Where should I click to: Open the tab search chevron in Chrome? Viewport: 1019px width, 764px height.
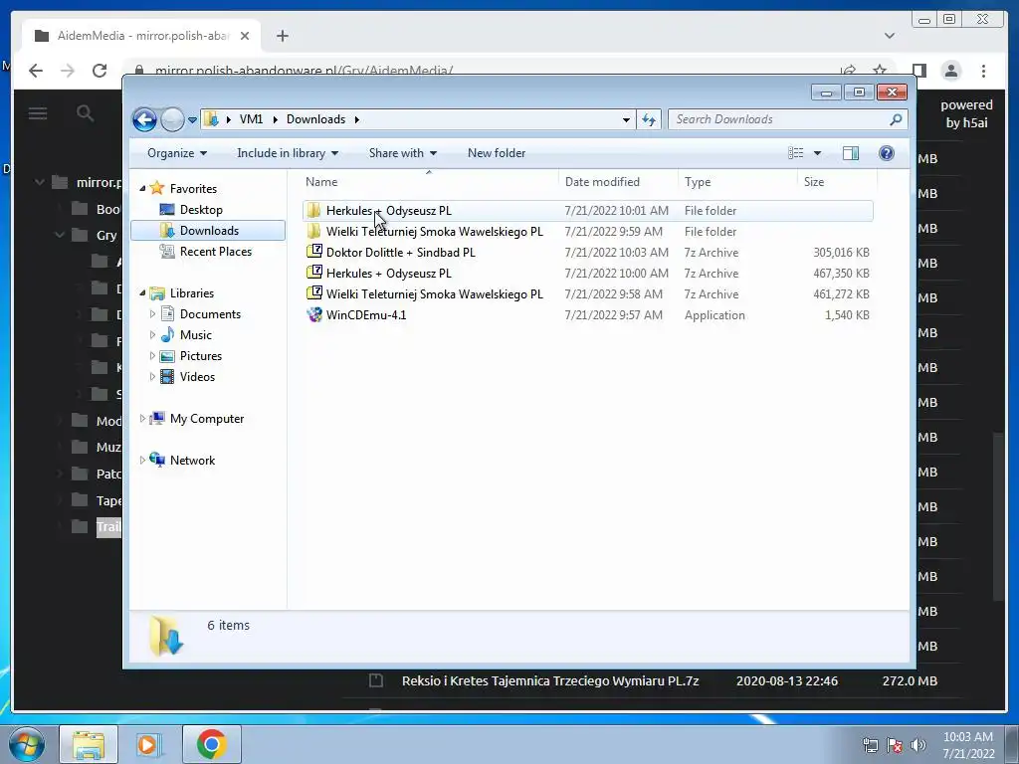coord(889,36)
